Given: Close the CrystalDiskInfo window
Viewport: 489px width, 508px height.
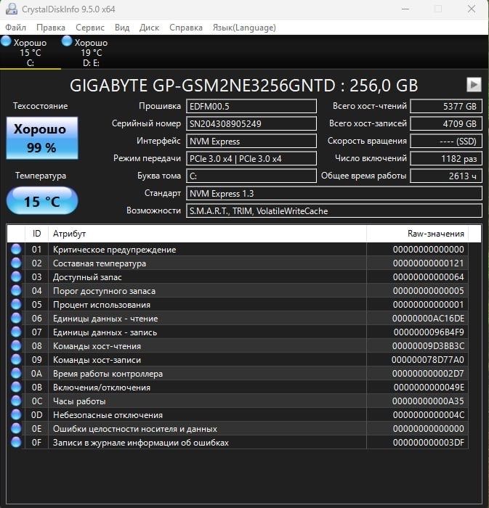Looking at the screenshot, I should [x=472, y=9].
